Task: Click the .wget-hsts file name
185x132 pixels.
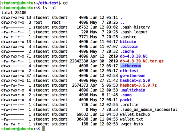Action: 132,124
